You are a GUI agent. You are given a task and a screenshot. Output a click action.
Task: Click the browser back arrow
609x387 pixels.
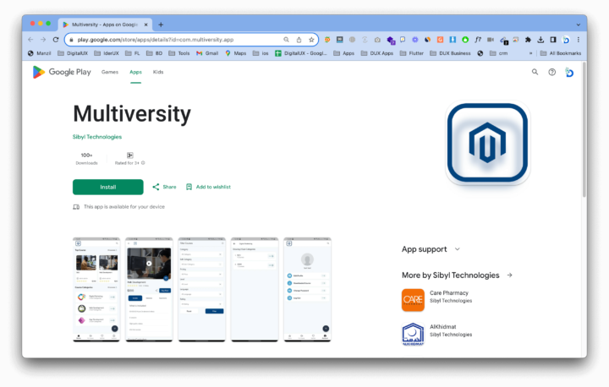click(x=30, y=40)
